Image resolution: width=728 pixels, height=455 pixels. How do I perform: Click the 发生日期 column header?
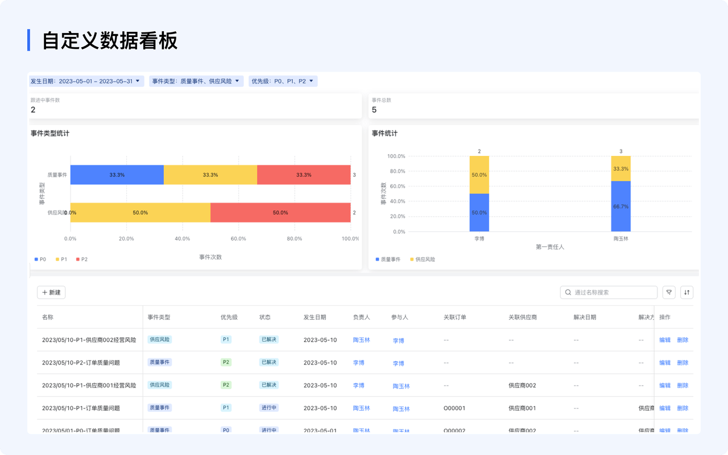[315, 317]
